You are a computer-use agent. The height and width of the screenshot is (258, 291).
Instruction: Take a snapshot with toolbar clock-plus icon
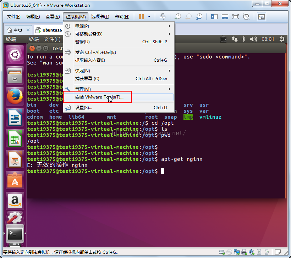coord(178,17)
